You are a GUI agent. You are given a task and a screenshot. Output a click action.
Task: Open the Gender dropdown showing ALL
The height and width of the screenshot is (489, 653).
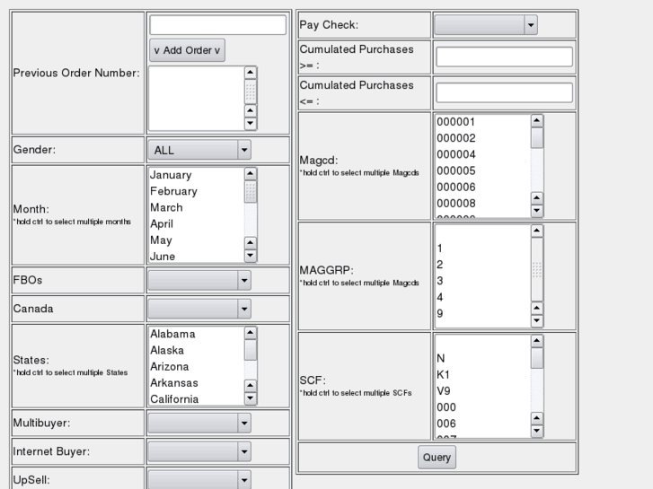point(199,150)
